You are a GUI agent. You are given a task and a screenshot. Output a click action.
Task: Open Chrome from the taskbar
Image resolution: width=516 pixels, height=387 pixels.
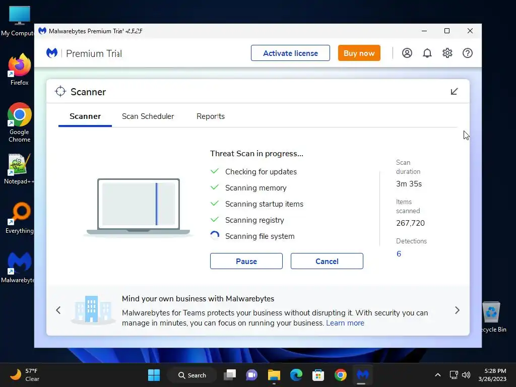tap(341, 375)
